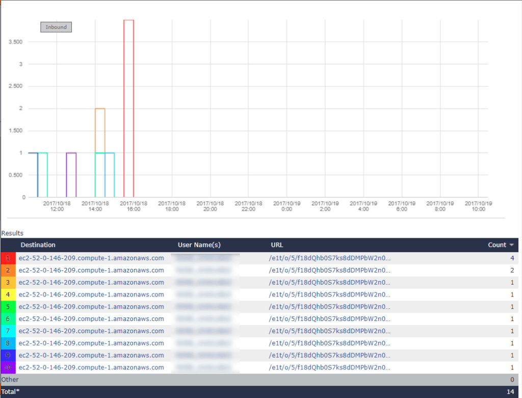
Task: Open the URL link in row 7
Action: (330, 331)
